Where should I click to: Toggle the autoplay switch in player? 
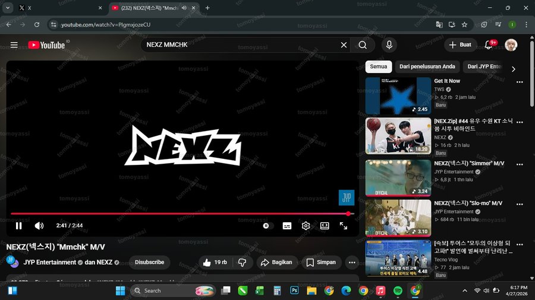coord(268,225)
